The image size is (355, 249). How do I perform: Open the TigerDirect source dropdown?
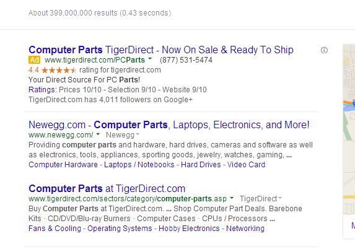(261, 199)
